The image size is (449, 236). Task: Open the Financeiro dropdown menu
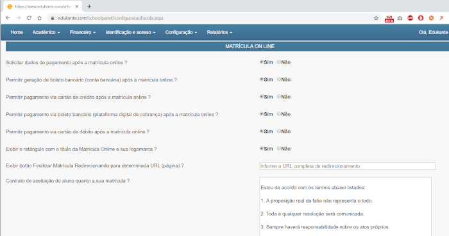click(x=83, y=32)
